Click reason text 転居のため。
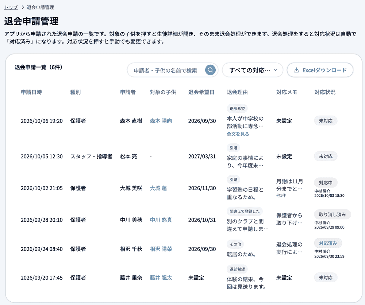Screen dimensions: 365x305 click(241, 254)
